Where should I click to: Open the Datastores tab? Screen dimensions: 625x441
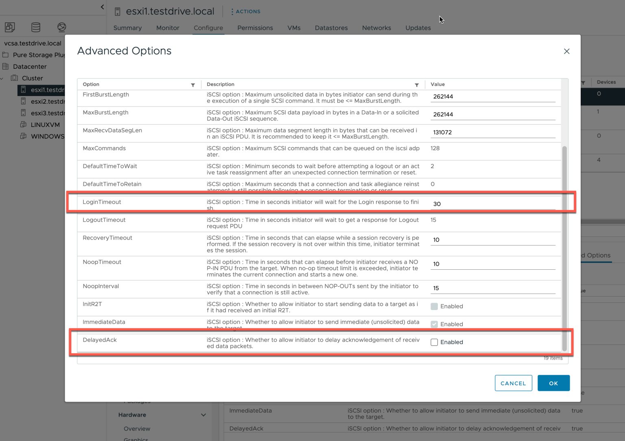coord(331,28)
